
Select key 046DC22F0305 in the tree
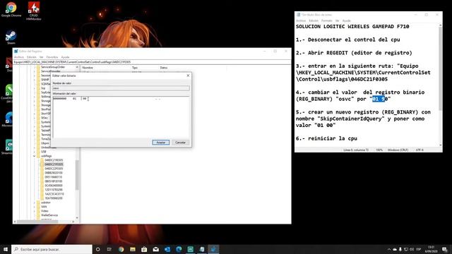click(x=54, y=169)
